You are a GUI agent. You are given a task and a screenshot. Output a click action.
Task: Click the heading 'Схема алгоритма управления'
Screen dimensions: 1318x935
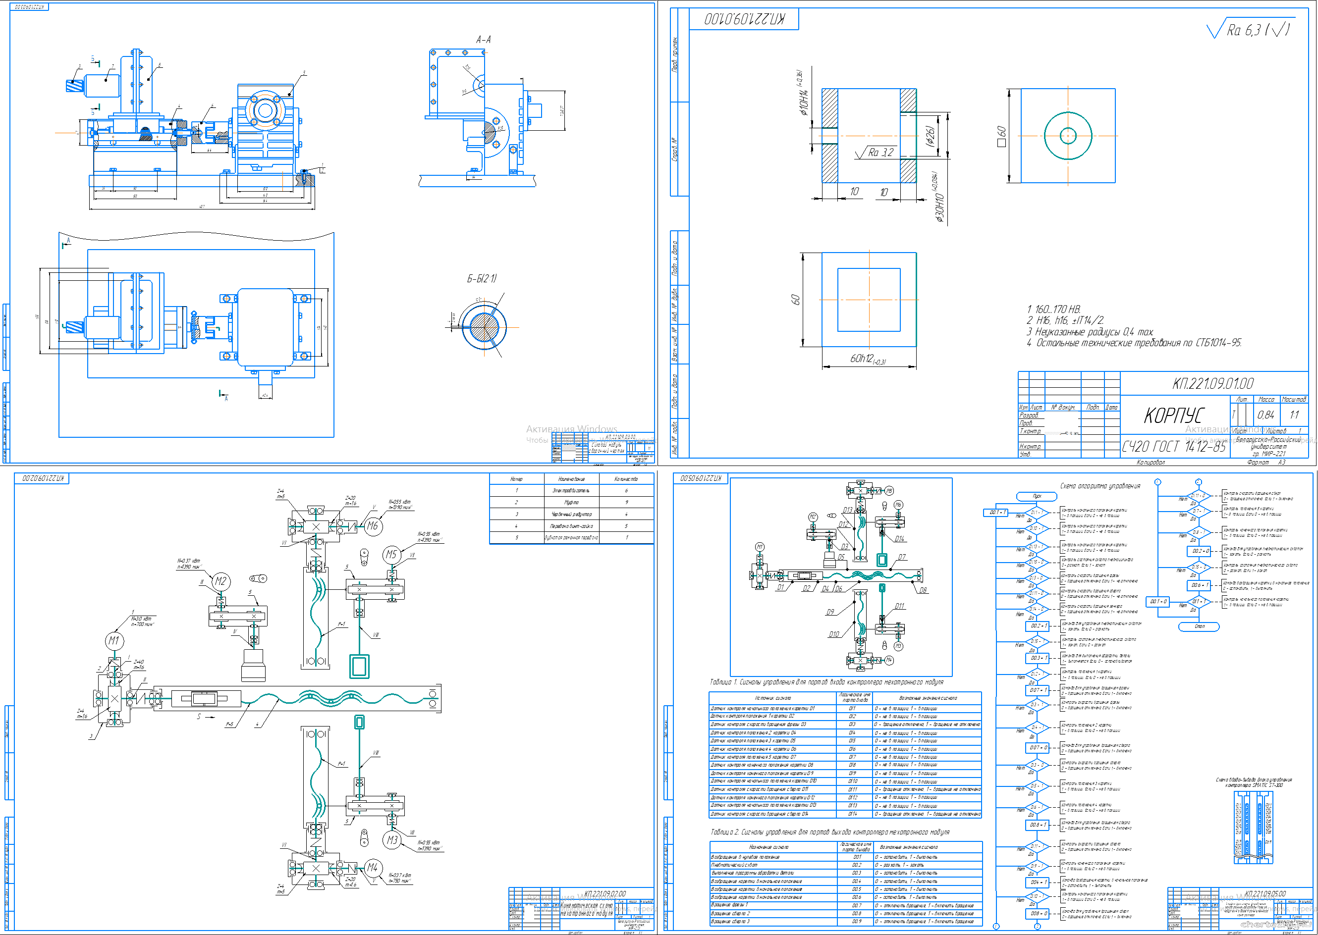[x=1099, y=486]
